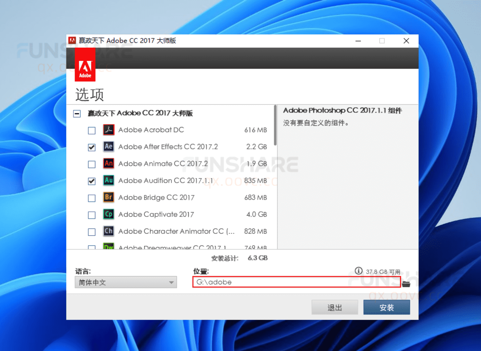
Task: Select the Adobe Bridge CC 2017 label
Action: [156, 197]
